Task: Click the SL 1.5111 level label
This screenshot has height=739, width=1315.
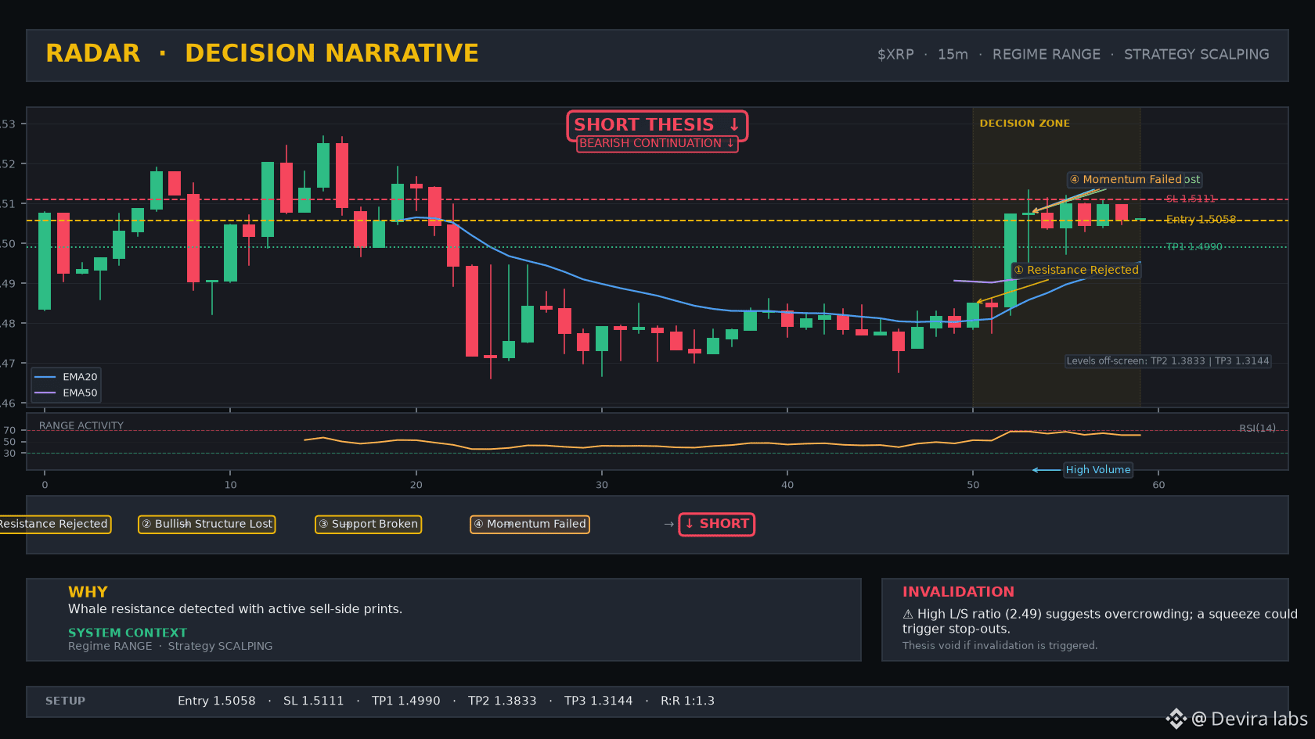Action: [1191, 199]
